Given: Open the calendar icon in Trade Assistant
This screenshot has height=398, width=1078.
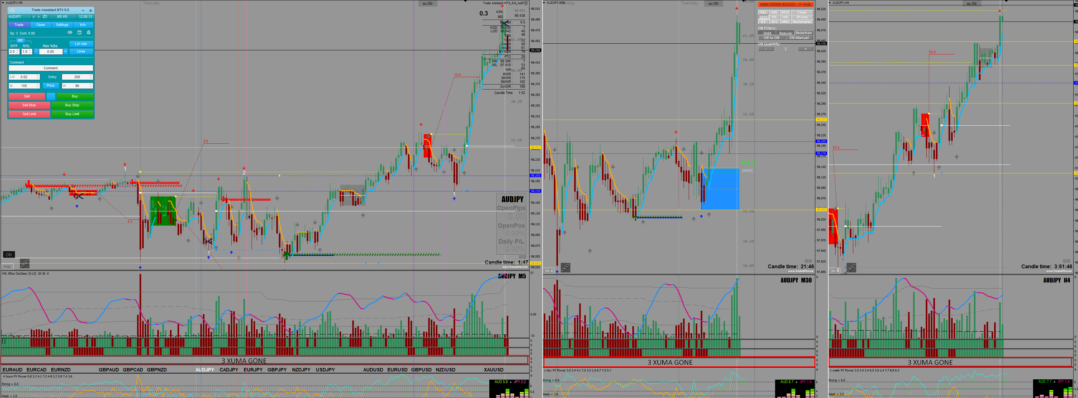Looking at the screenshot, I should point(79,32).
